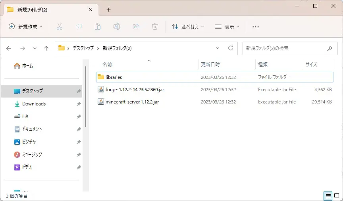Click the Paste clipboard icon

98,27
